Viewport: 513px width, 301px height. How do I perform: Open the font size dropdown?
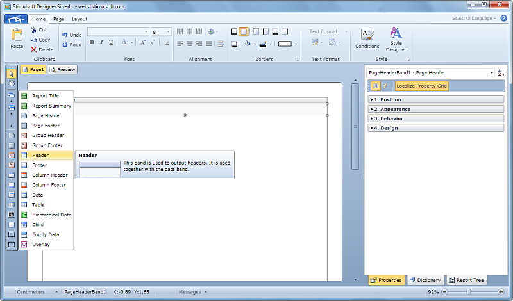[x=168, y=32]
